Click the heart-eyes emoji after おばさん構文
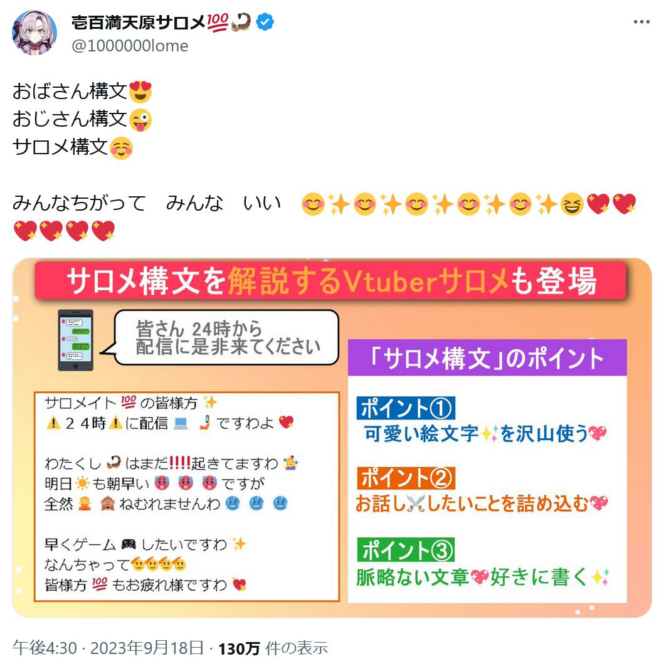The height and width of the screenshot is (664, 666). coord(140,92)
